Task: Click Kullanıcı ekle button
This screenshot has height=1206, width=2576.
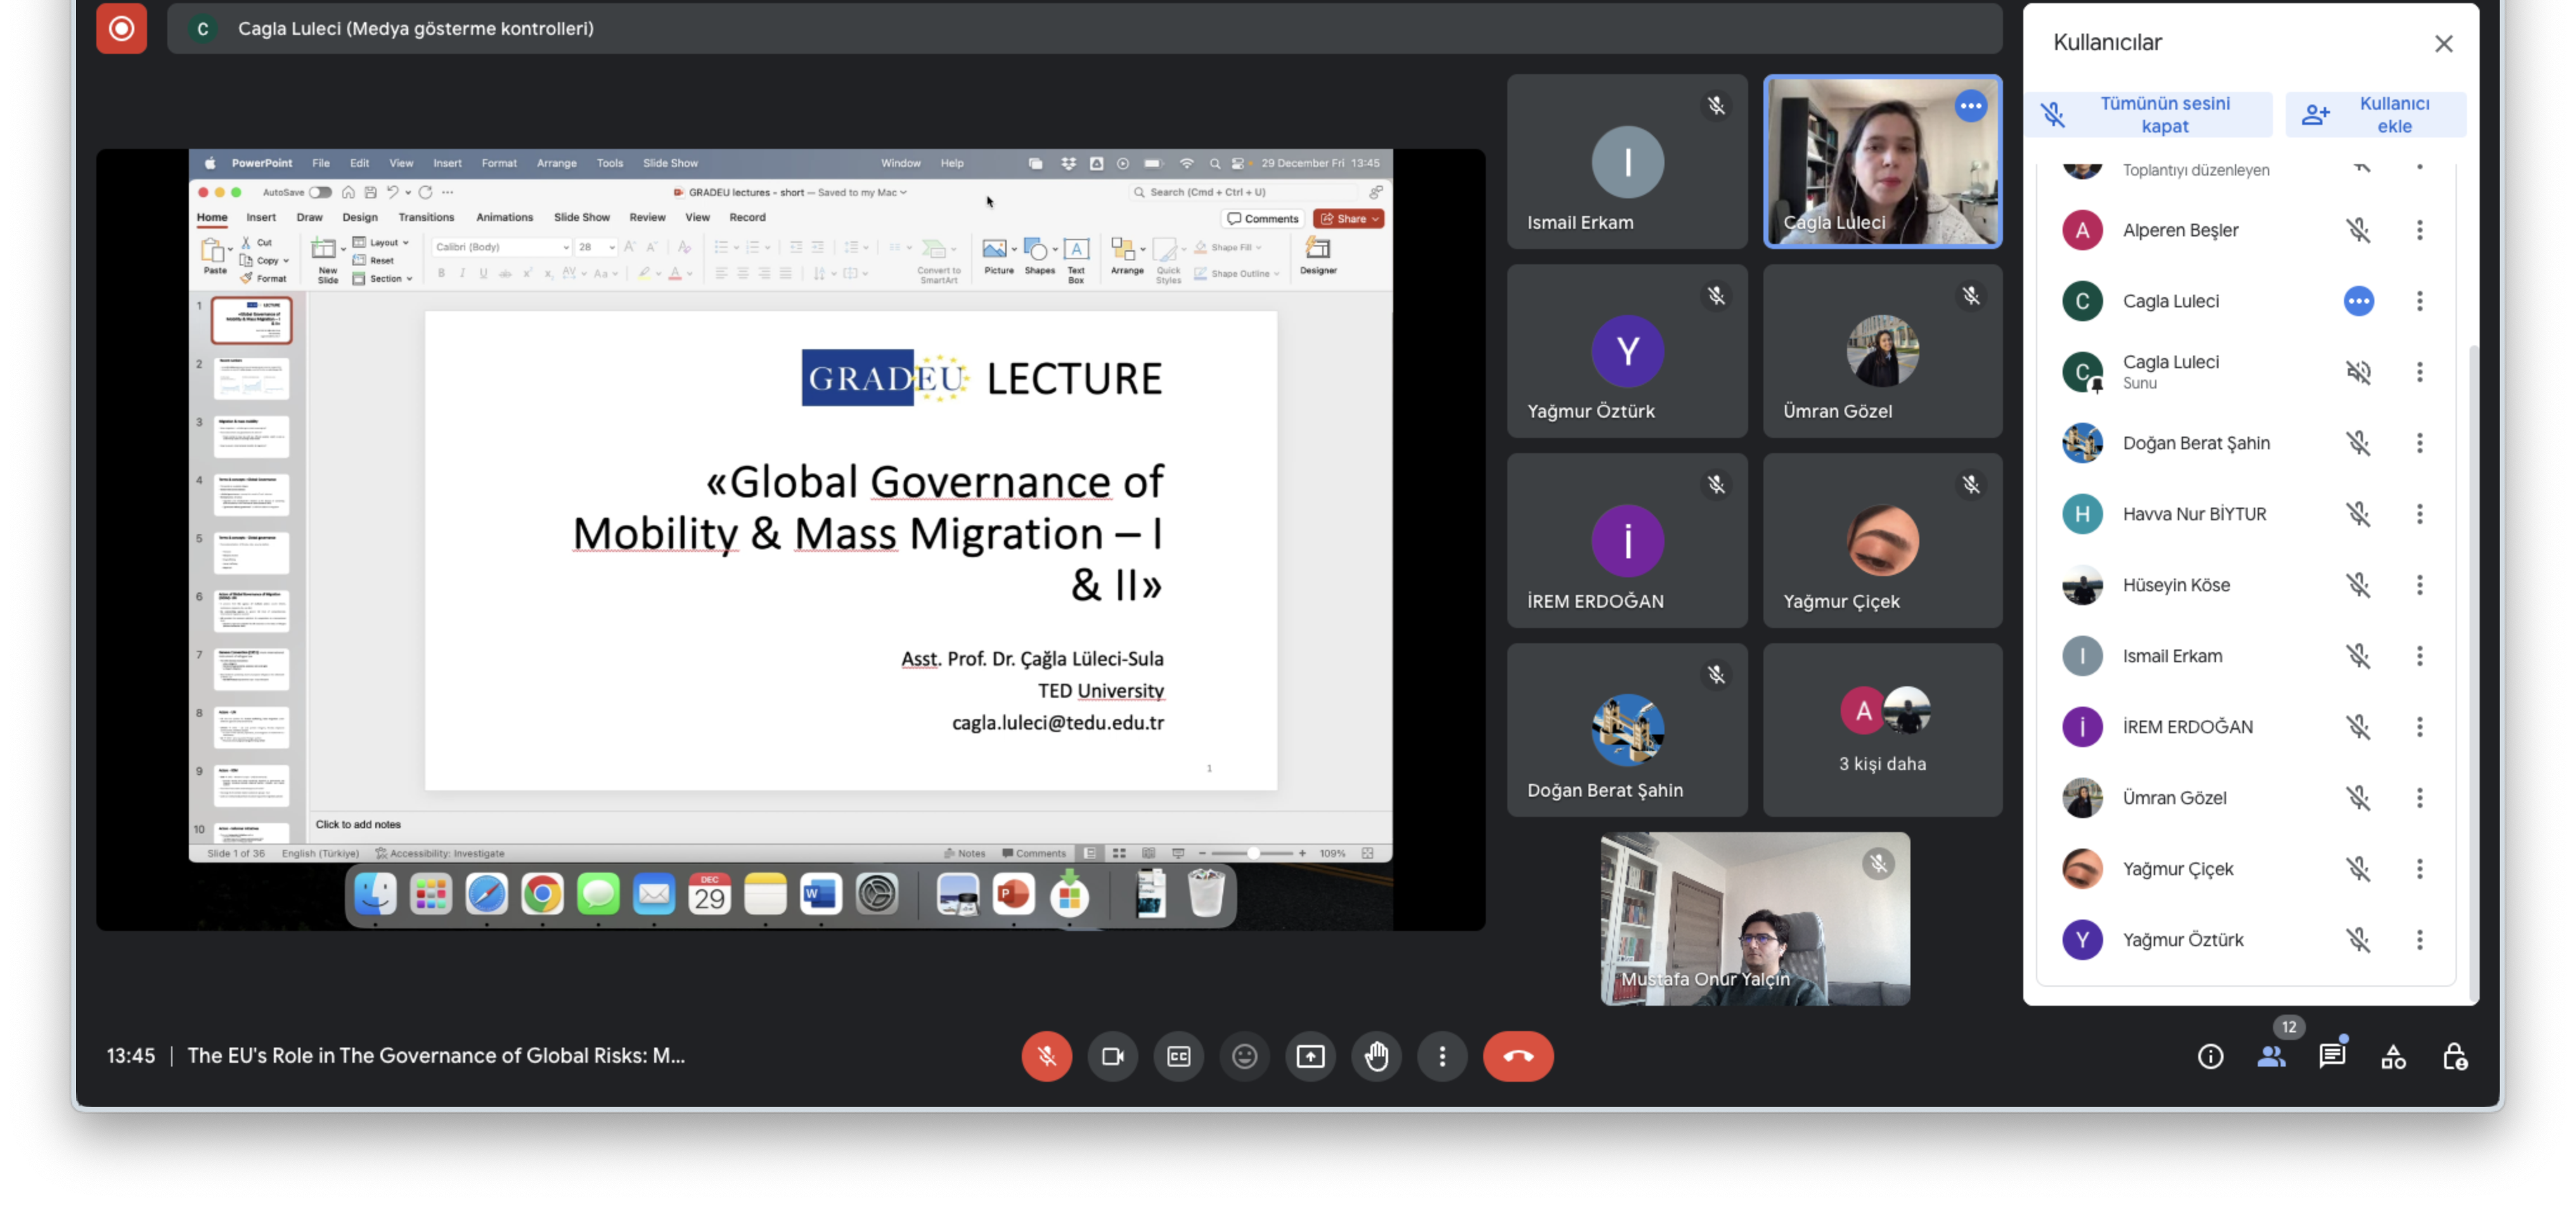Action: (x=2375, y=115)
